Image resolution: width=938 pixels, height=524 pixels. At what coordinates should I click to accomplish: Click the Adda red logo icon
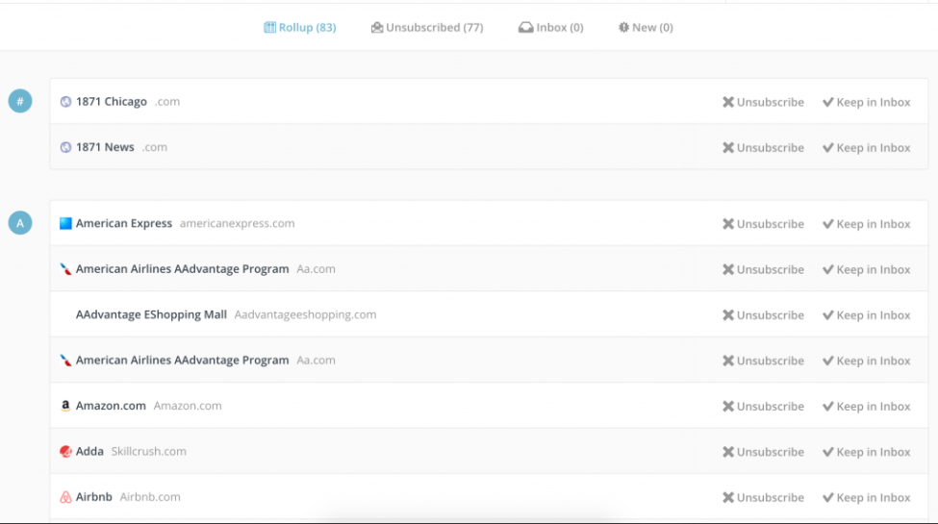click(65, 452)
